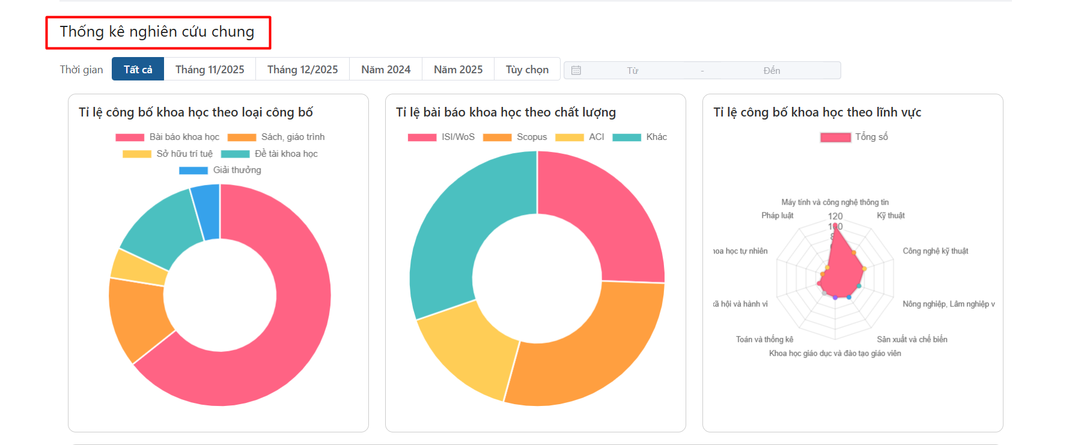The image size is (1081, 445).
Task: Click the calendar icon in date range
Action: tap(576, 70)
